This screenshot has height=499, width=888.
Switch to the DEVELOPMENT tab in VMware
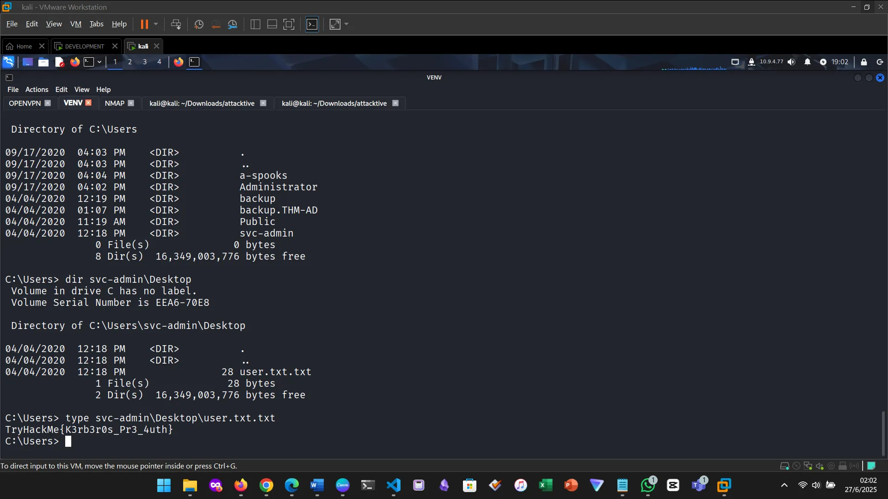point(84,46)
